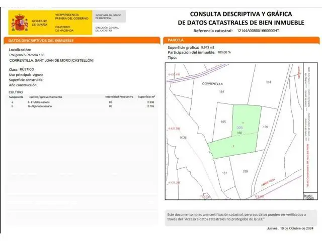Click the 'Intensidad Productiva' column header
The image size is (322, 241).
pyautogui.click(x=119, y=97)
